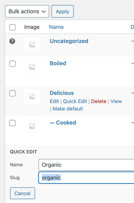Screen dimensions: 134x203
Task: Cancel the Quick Edit form
Action: [x=23, y=193]
